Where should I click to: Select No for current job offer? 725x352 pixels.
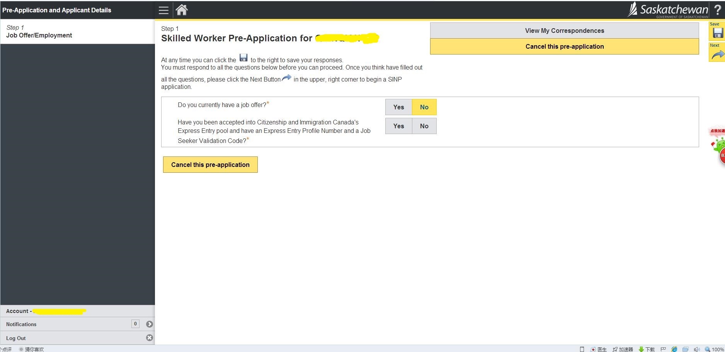[x=424, y=107]
